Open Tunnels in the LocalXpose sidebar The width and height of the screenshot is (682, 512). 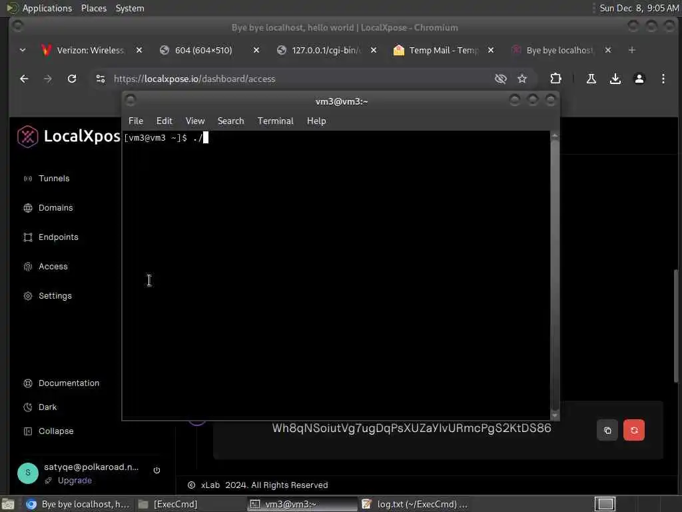[54, 179]
